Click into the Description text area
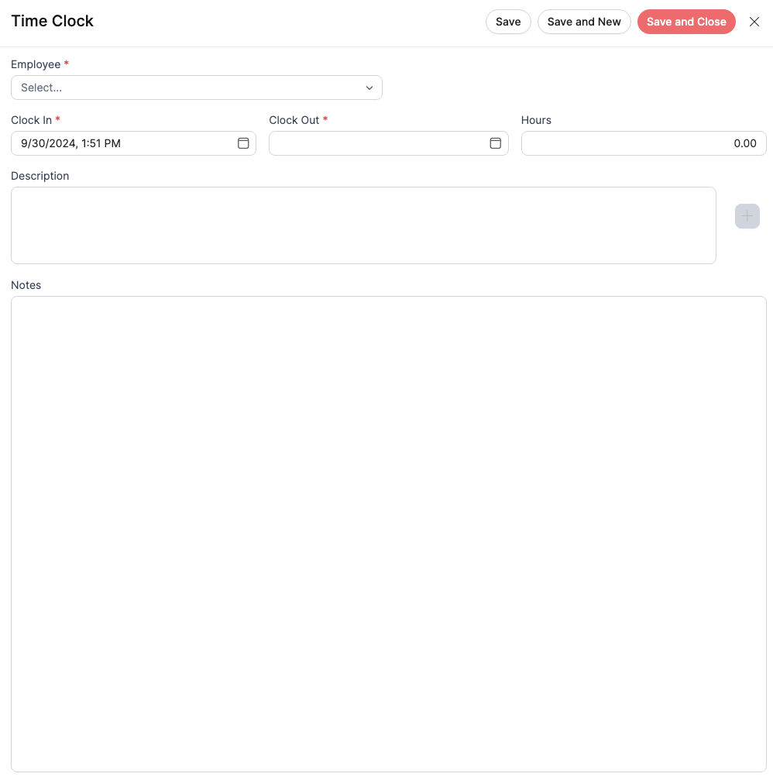This screenshot has width=773, height=777. 363,225
